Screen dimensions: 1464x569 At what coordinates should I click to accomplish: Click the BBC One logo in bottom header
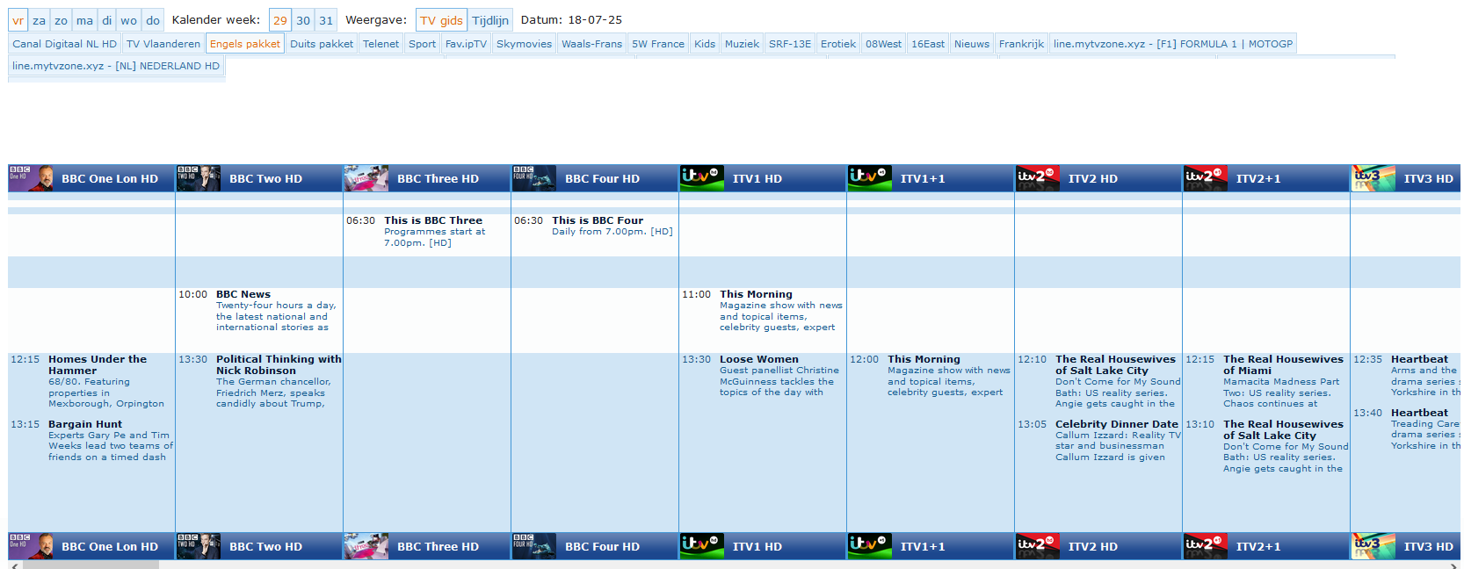click(x=31, y=546)
